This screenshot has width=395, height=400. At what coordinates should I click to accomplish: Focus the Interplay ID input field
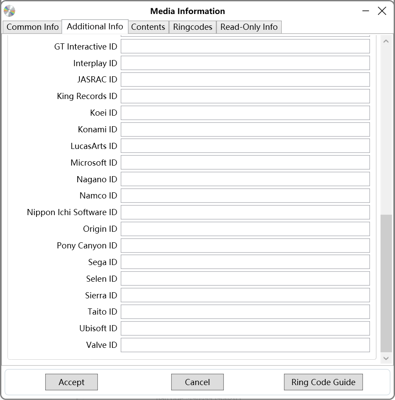click(245, 63)
